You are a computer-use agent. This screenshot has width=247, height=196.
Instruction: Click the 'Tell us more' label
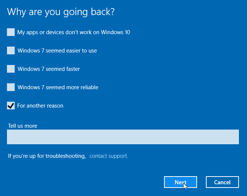point(22,126)
